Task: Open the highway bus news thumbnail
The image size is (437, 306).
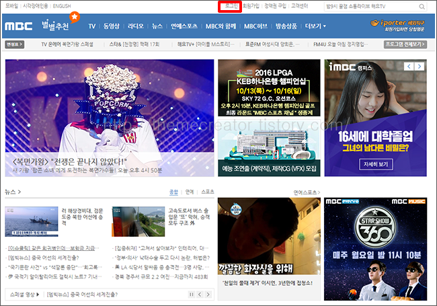Action: (138, 221)
